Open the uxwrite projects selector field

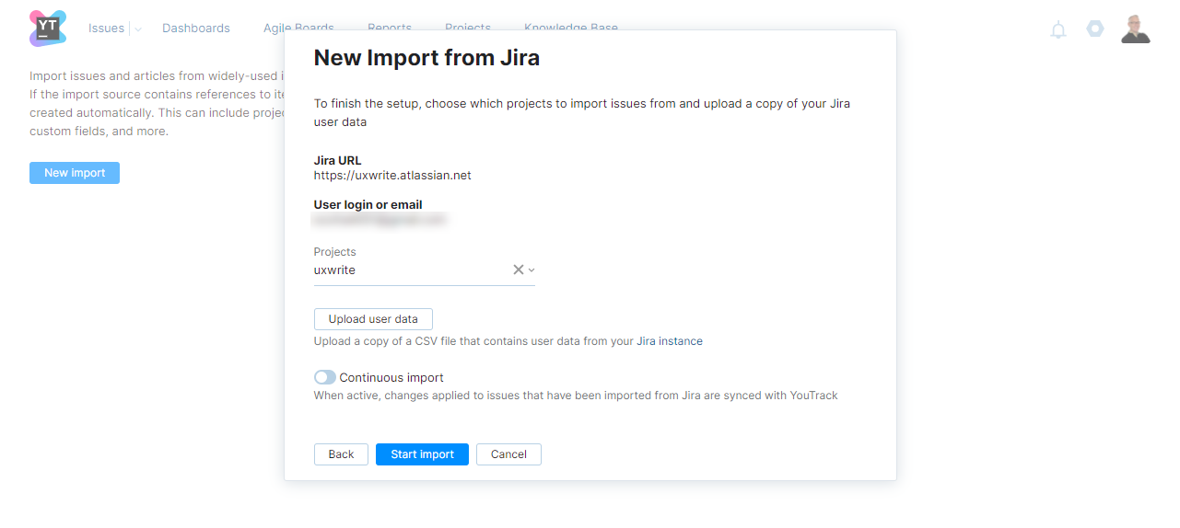[x=410, y=270]
